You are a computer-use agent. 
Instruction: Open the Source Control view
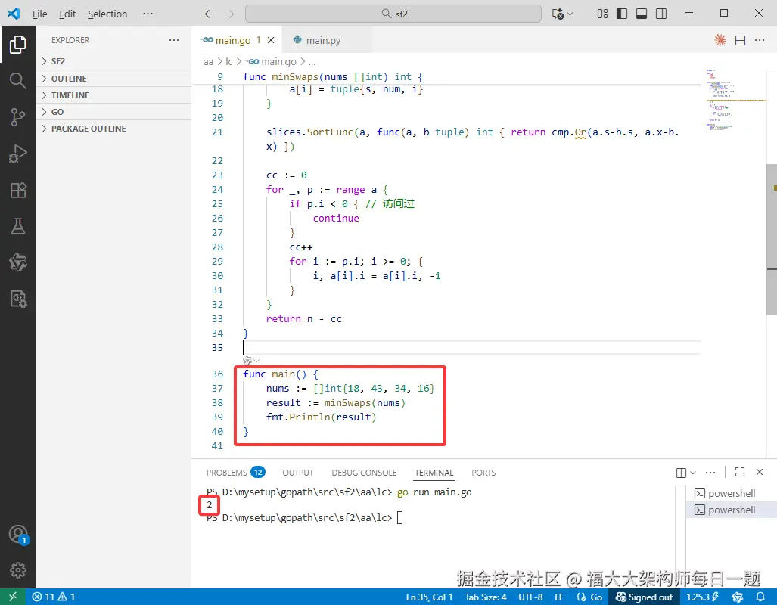[18, 117]
